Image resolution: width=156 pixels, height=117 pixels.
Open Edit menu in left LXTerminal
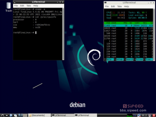(22, 6)
